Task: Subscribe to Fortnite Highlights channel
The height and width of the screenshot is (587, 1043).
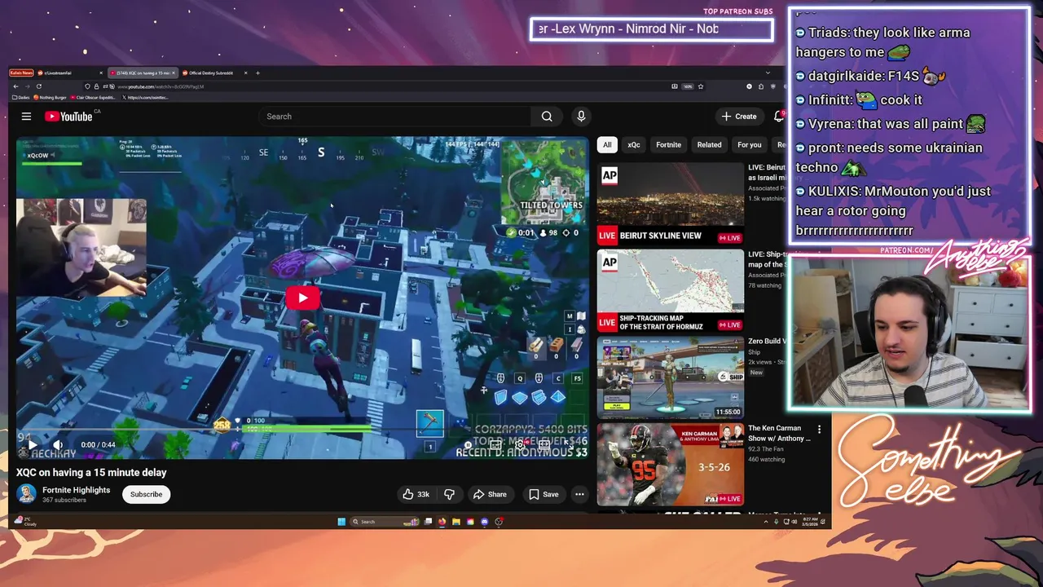Action: coord(146,494)
